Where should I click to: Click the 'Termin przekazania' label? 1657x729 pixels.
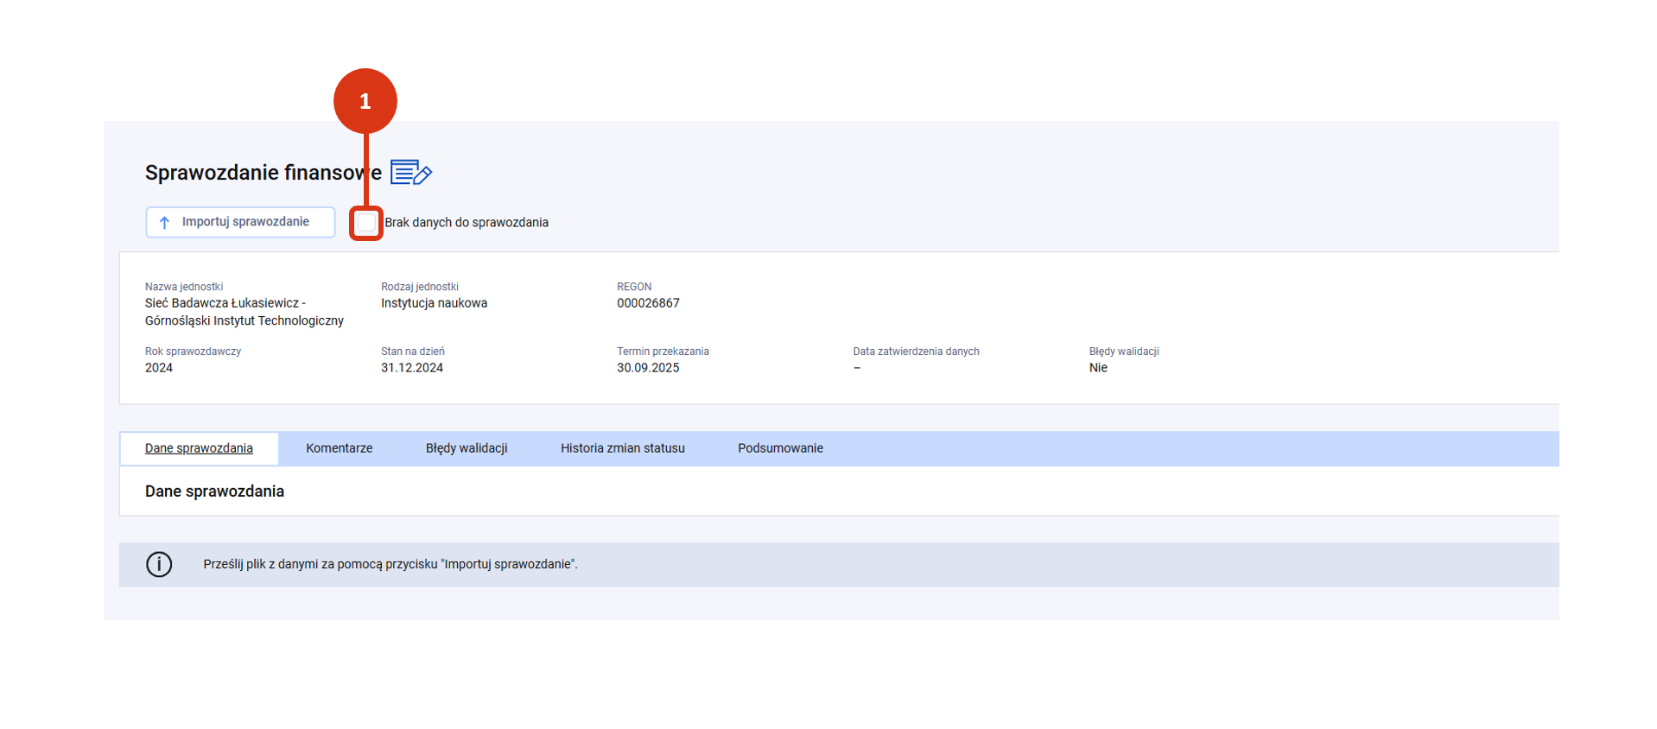663,352
